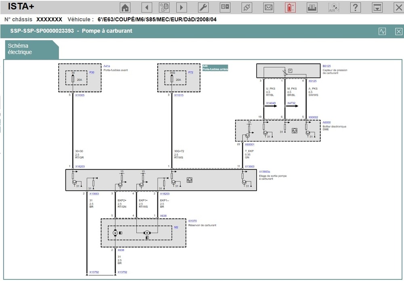Open sensor link B6125

click(327, 66)
